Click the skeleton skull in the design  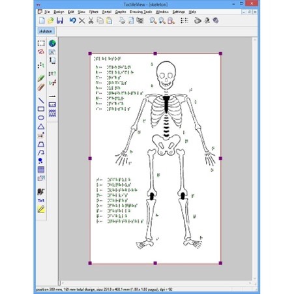click(x=166, y=75)
